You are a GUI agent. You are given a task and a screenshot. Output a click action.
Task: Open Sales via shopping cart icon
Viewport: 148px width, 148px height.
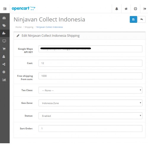point(4,49)
